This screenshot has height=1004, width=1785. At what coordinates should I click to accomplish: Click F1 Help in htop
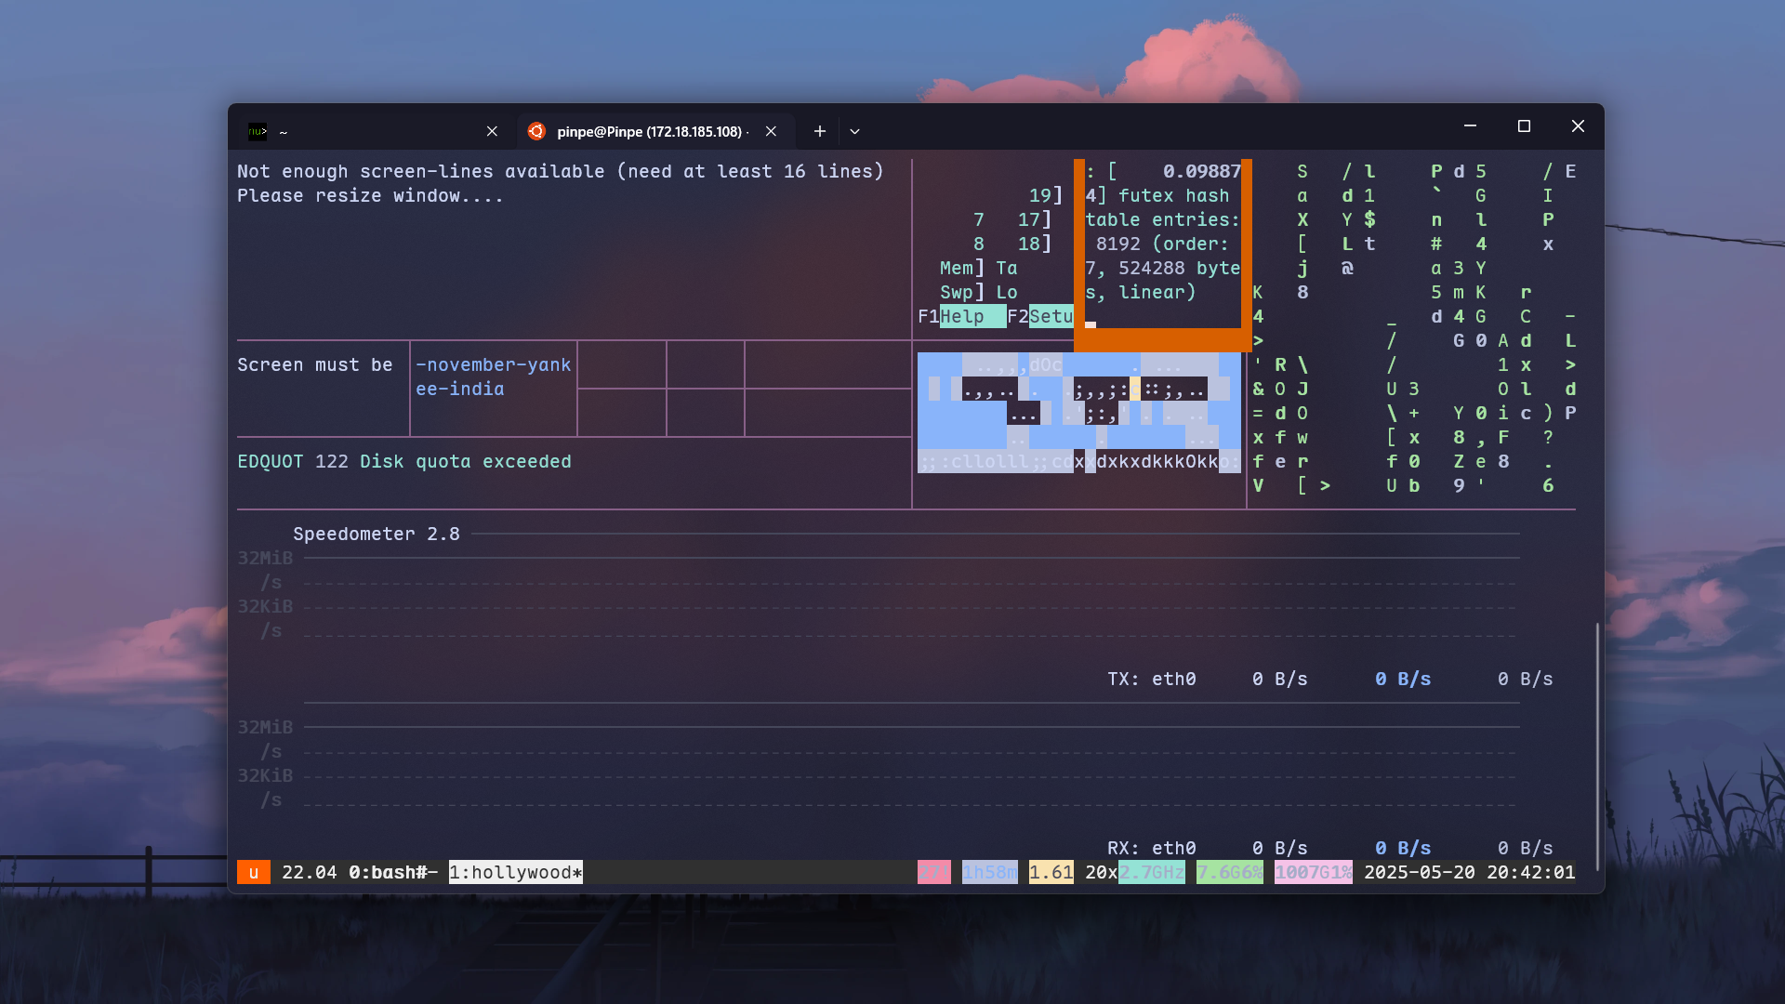click(961, 316)
